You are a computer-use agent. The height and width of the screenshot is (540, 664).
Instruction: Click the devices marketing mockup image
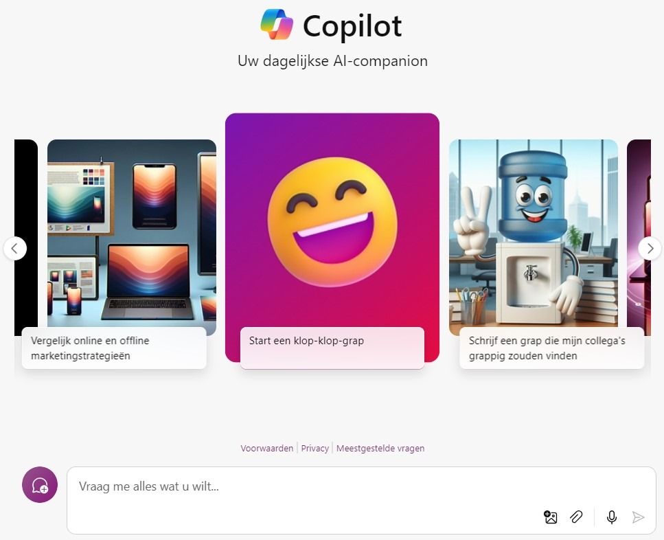coord(132,234)
